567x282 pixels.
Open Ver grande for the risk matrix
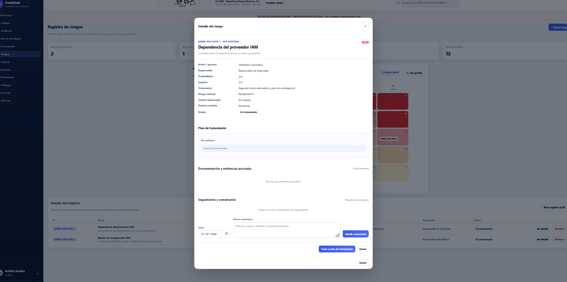click(414, 73)
